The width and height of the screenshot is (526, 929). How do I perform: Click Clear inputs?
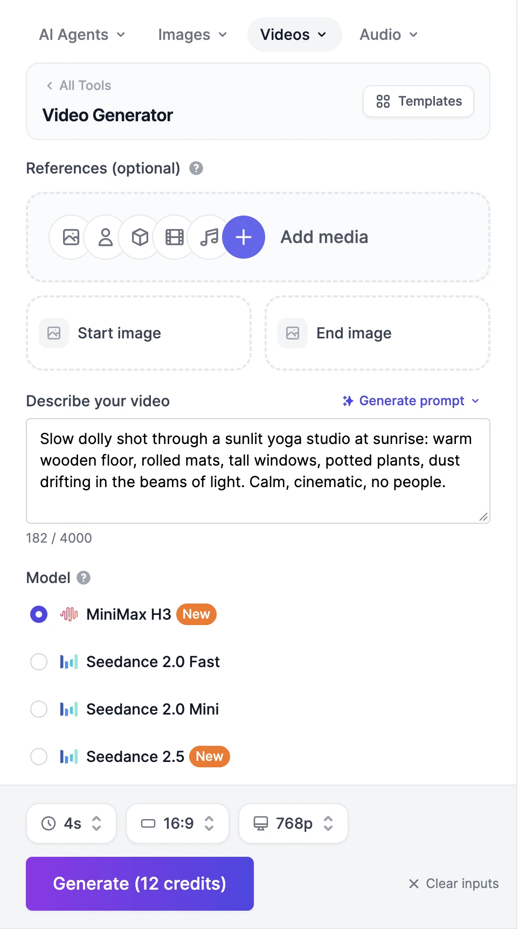454,884
